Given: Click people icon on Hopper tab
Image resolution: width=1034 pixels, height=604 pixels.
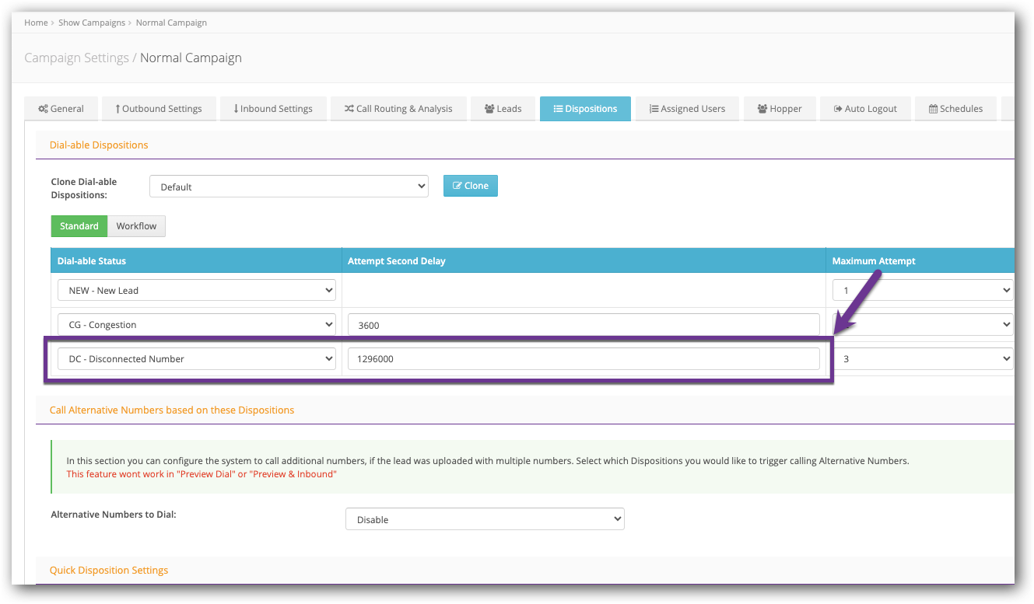Looking at the screenshot, I should pos(762,109).
